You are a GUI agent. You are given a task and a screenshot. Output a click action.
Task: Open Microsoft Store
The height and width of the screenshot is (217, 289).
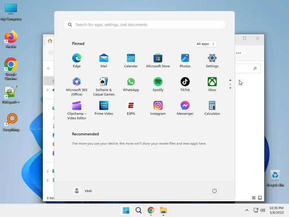click(158, 61)
